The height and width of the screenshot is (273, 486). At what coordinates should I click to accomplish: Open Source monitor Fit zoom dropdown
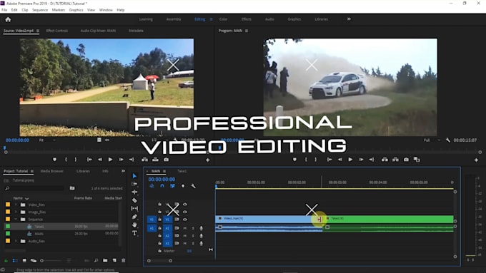coord(47,140)
